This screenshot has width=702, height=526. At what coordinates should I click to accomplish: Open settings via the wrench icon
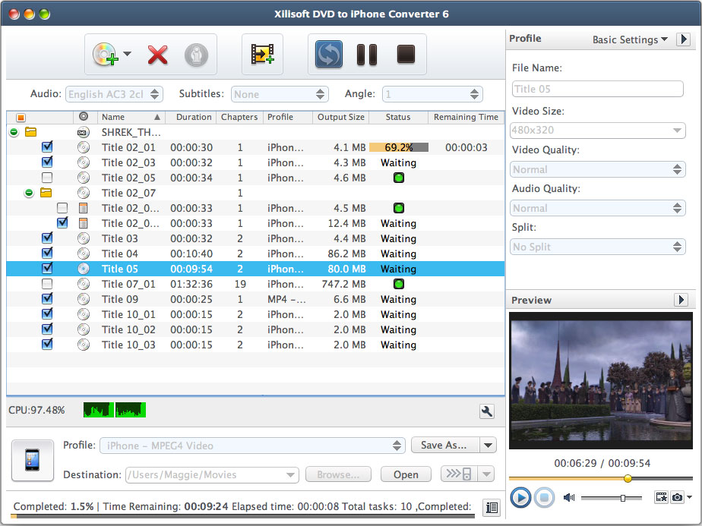click(x=487, y=411)
